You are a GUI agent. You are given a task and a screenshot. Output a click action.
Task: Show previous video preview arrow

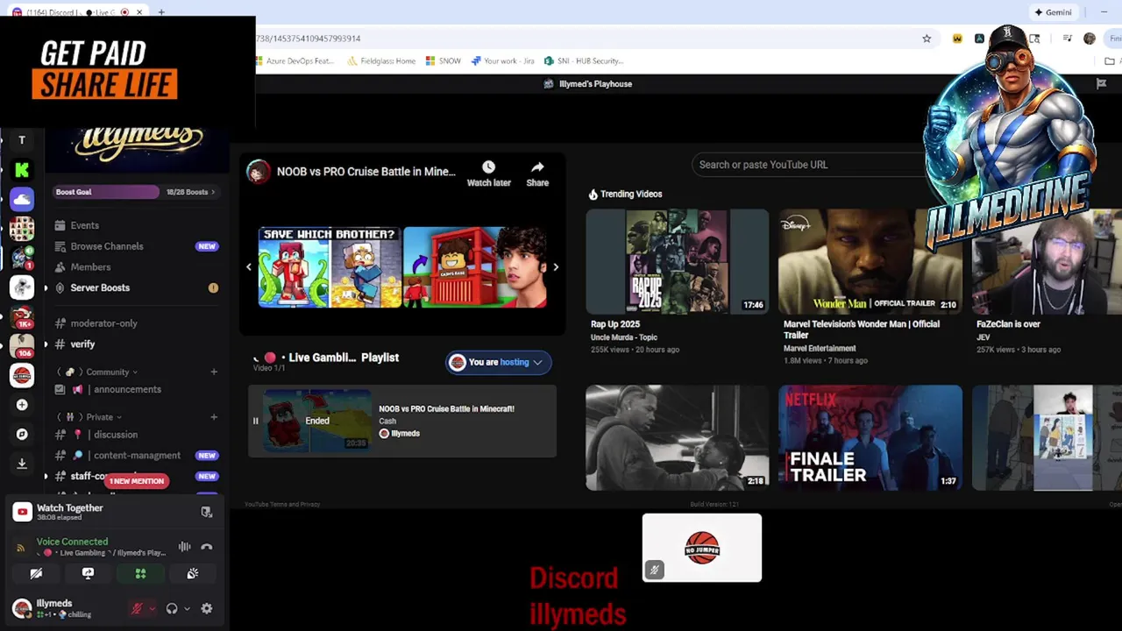(248, 267)
